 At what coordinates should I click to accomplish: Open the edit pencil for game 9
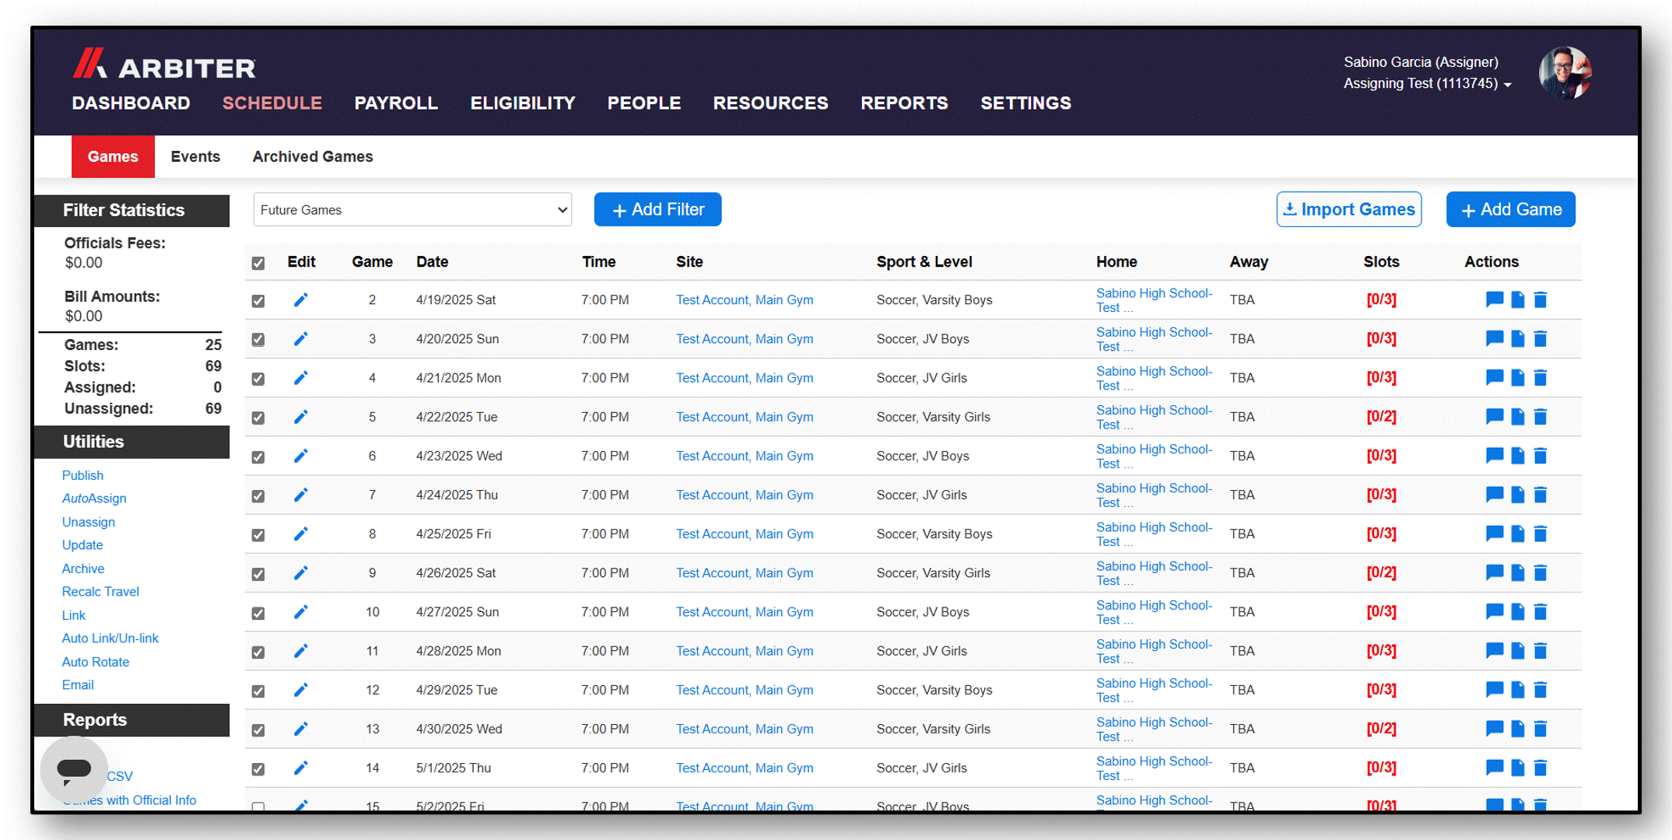pyautogui.click(x=301, y=573)
